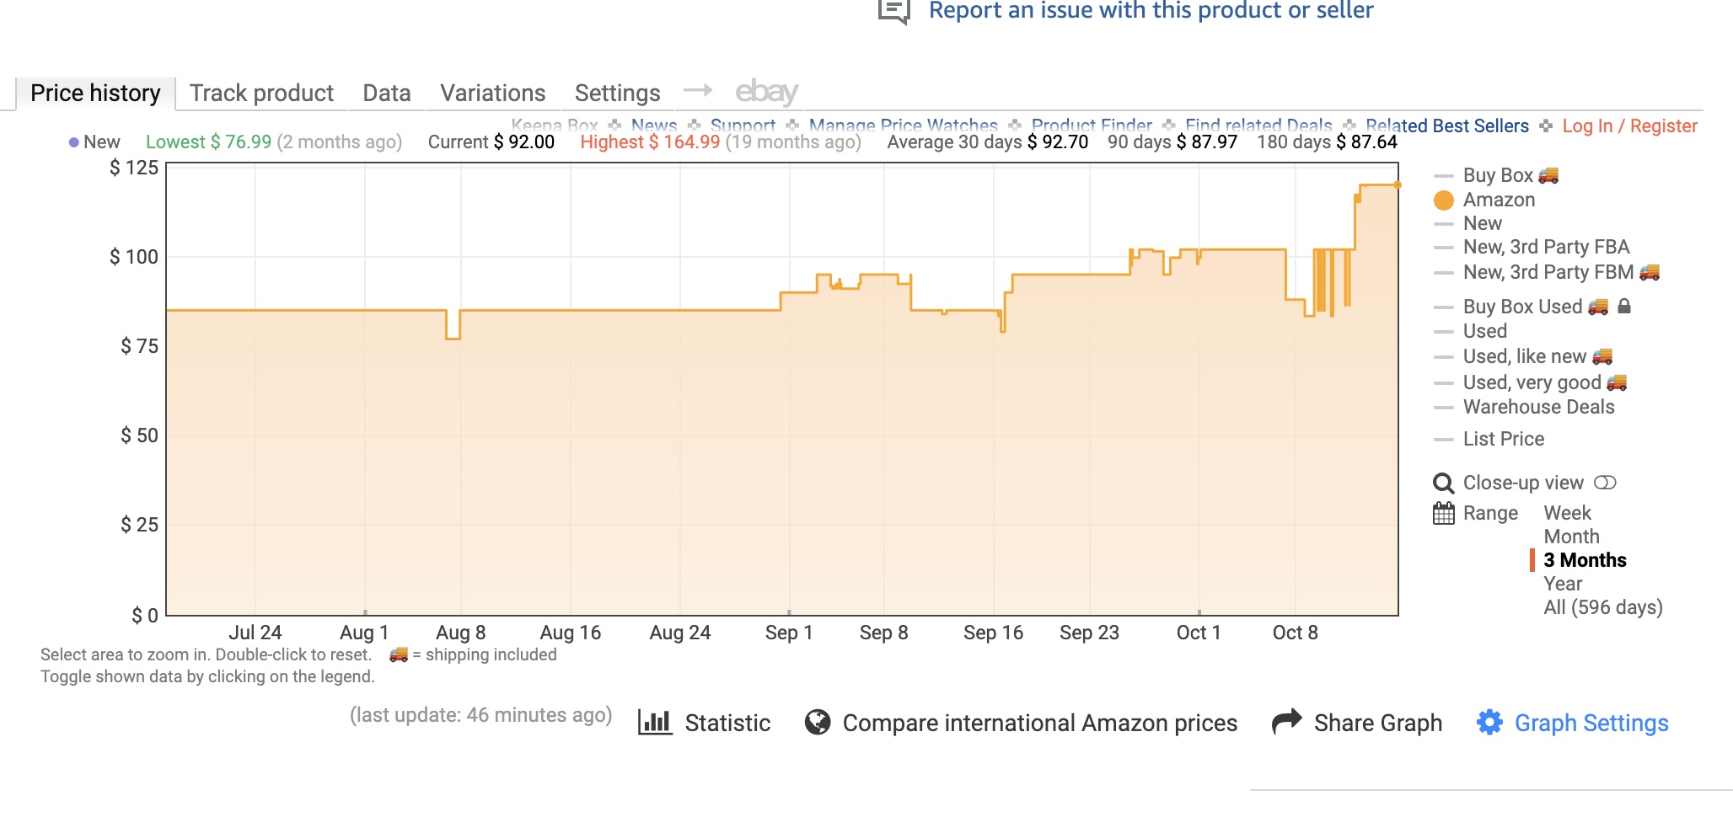
Task: Select the Year range option
Action: (x=1563, y=584)
